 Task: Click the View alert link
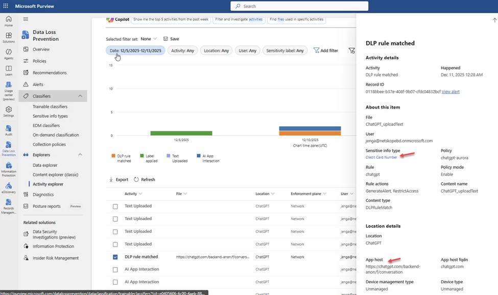[x=450, y=92]
